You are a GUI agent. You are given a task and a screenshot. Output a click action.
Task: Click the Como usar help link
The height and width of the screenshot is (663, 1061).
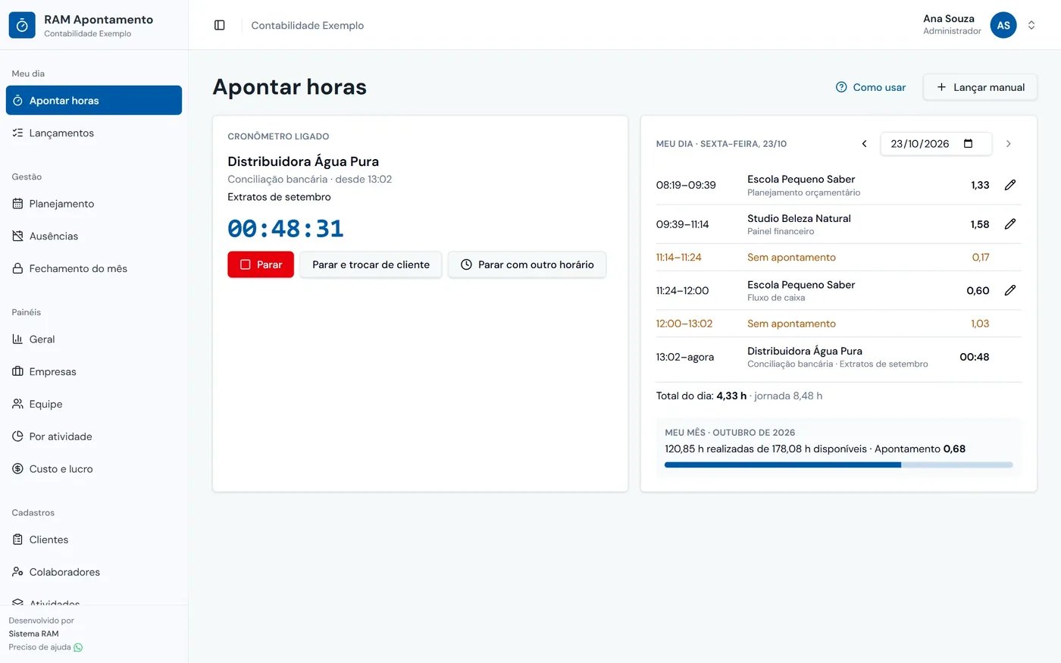tap(870, 87)
